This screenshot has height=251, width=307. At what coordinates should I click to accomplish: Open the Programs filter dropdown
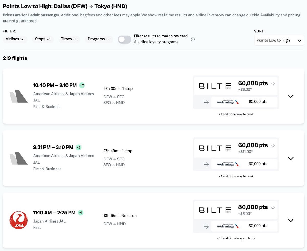[x=98, y=39]
